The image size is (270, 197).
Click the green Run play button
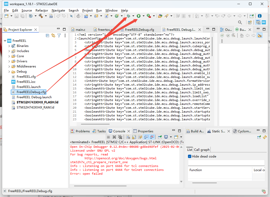point(138,16)
